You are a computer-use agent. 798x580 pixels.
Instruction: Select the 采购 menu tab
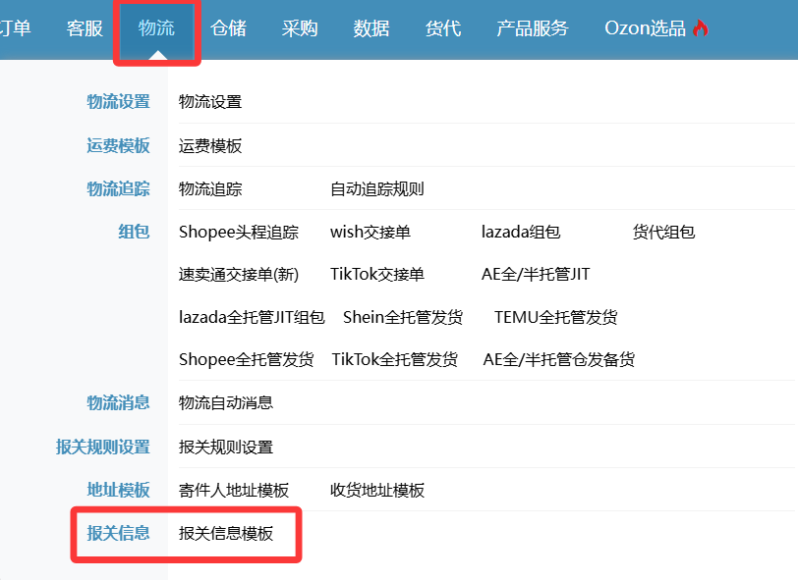point(300,28)
